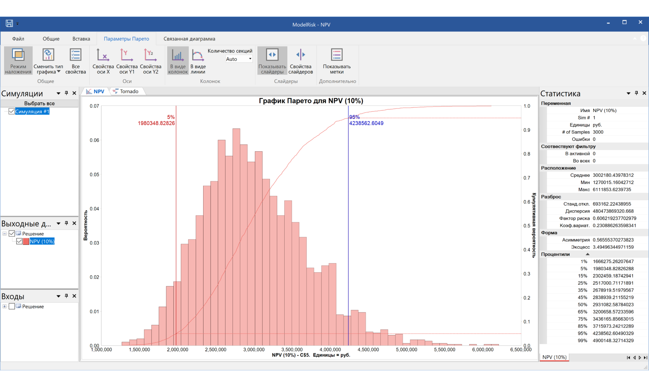649x387 pixels.
Task: Open slider properties (Свойства слайдеров)
Action: (x=301, y=61)
